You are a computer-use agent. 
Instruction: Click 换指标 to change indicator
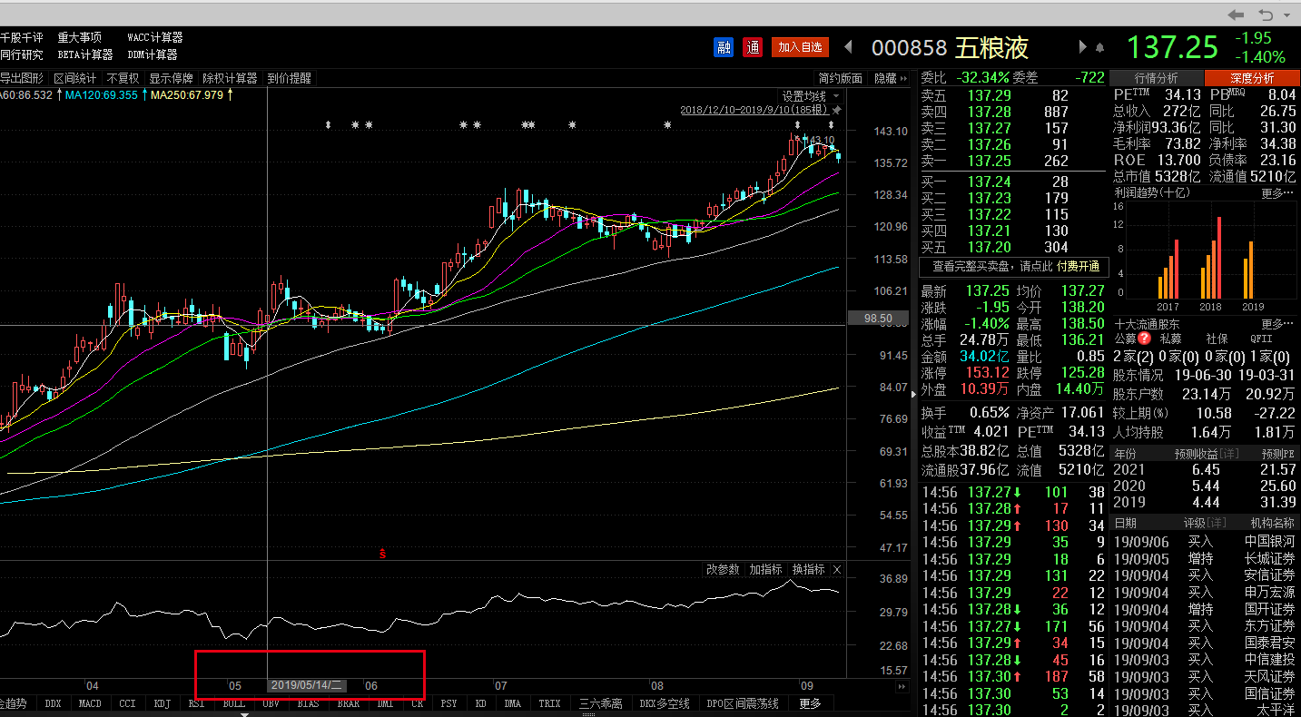pyautogui.click(x=808, y=569)
